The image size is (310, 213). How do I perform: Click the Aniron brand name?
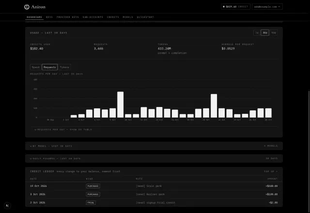pos(38,7)
